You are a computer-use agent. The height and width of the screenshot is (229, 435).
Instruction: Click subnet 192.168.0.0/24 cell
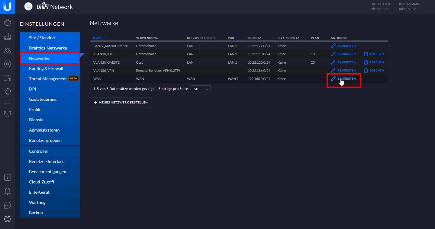259,78
